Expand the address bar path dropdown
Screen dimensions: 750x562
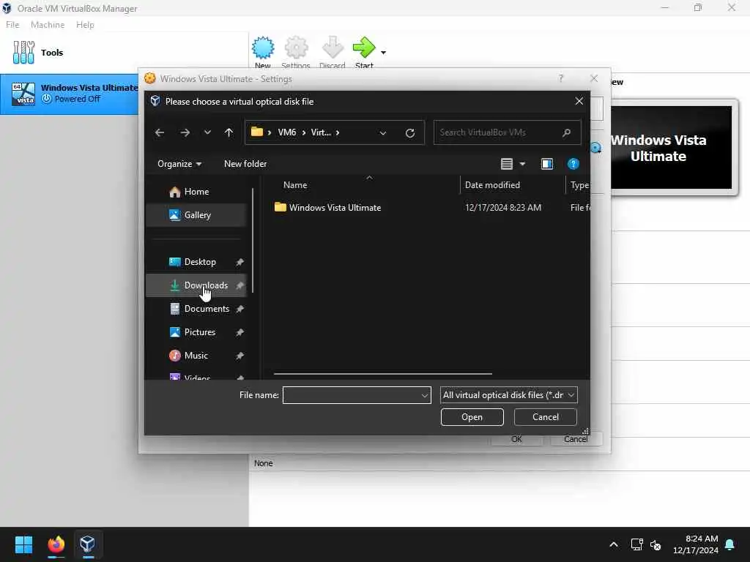click(382, 133)
